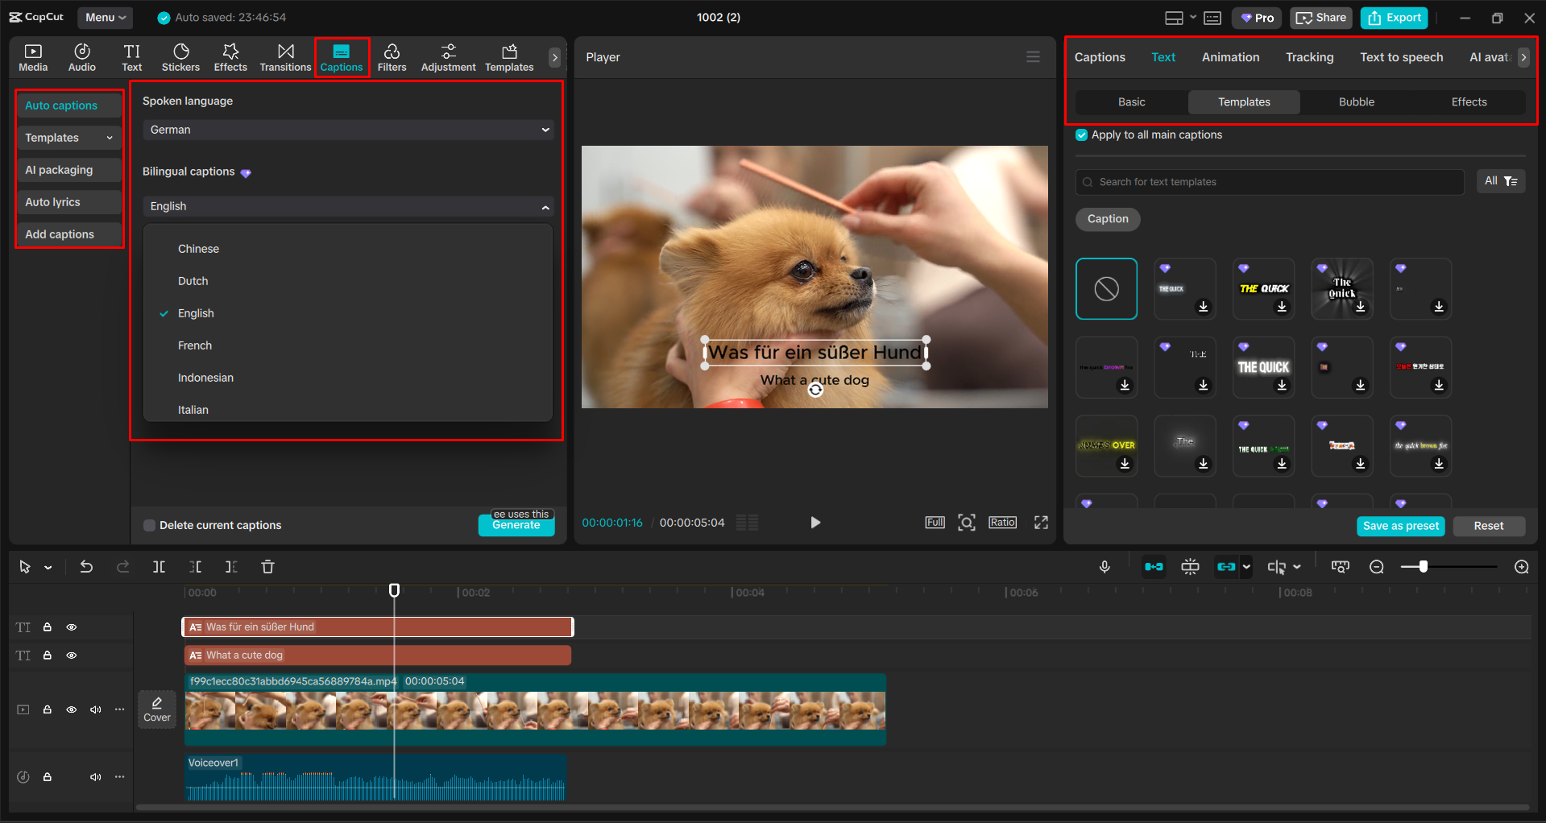Screen dimensions: 1546x823
Task: Uncheck Apply to all main captions
Action: pyautogui.click(x=1080, y=134)
